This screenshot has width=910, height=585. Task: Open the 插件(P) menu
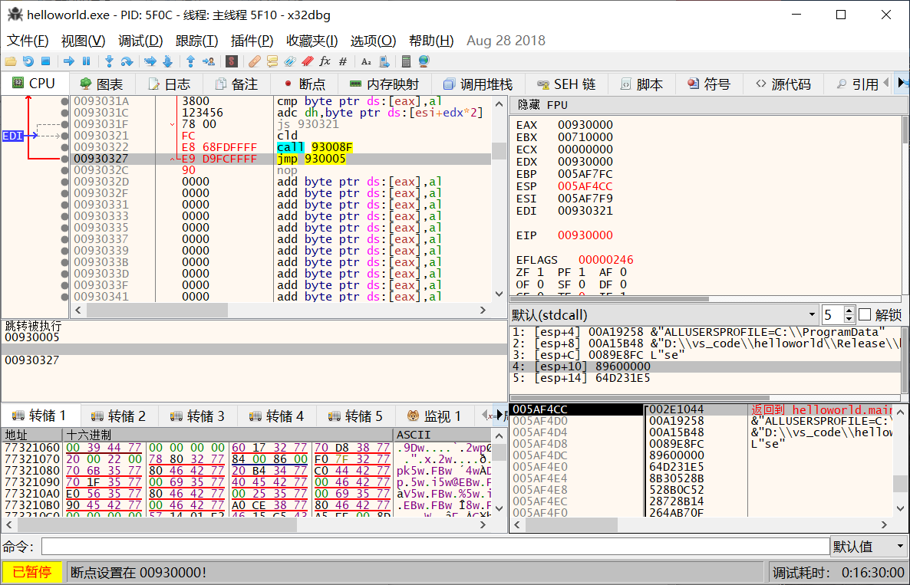(x=252, y=41)
